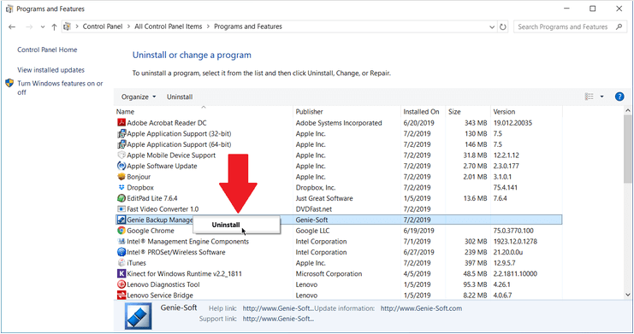The height and width of the screenshot is (334, 634).
Task: Refresh the Programs and Features list
Action: tap(502, 26)
